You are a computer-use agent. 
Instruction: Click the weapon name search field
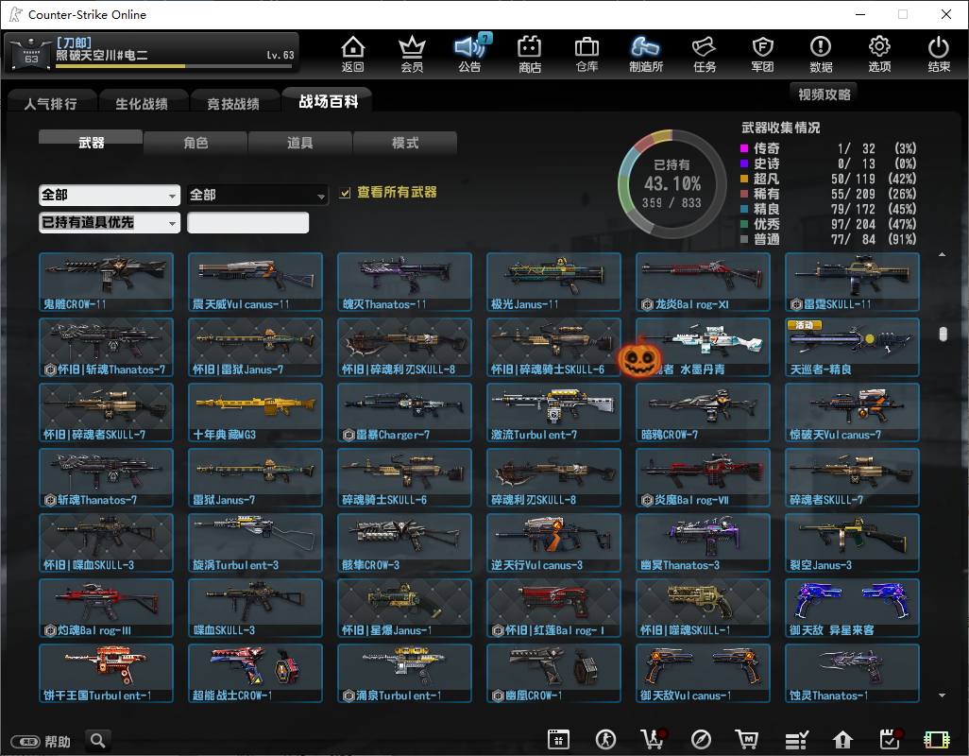247,222
